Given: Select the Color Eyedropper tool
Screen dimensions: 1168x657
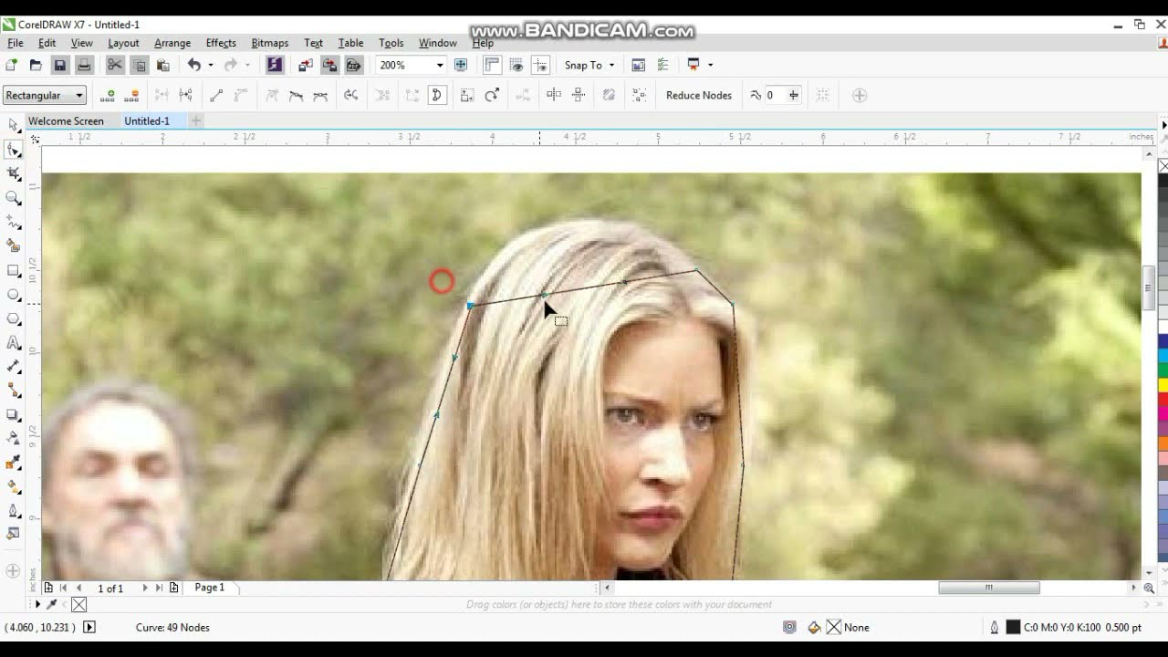Looking at the screenshot, I should 13,463.
